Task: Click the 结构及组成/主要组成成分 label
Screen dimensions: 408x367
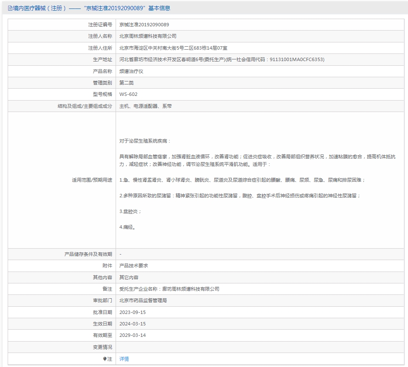Action: tap(85, 106)
